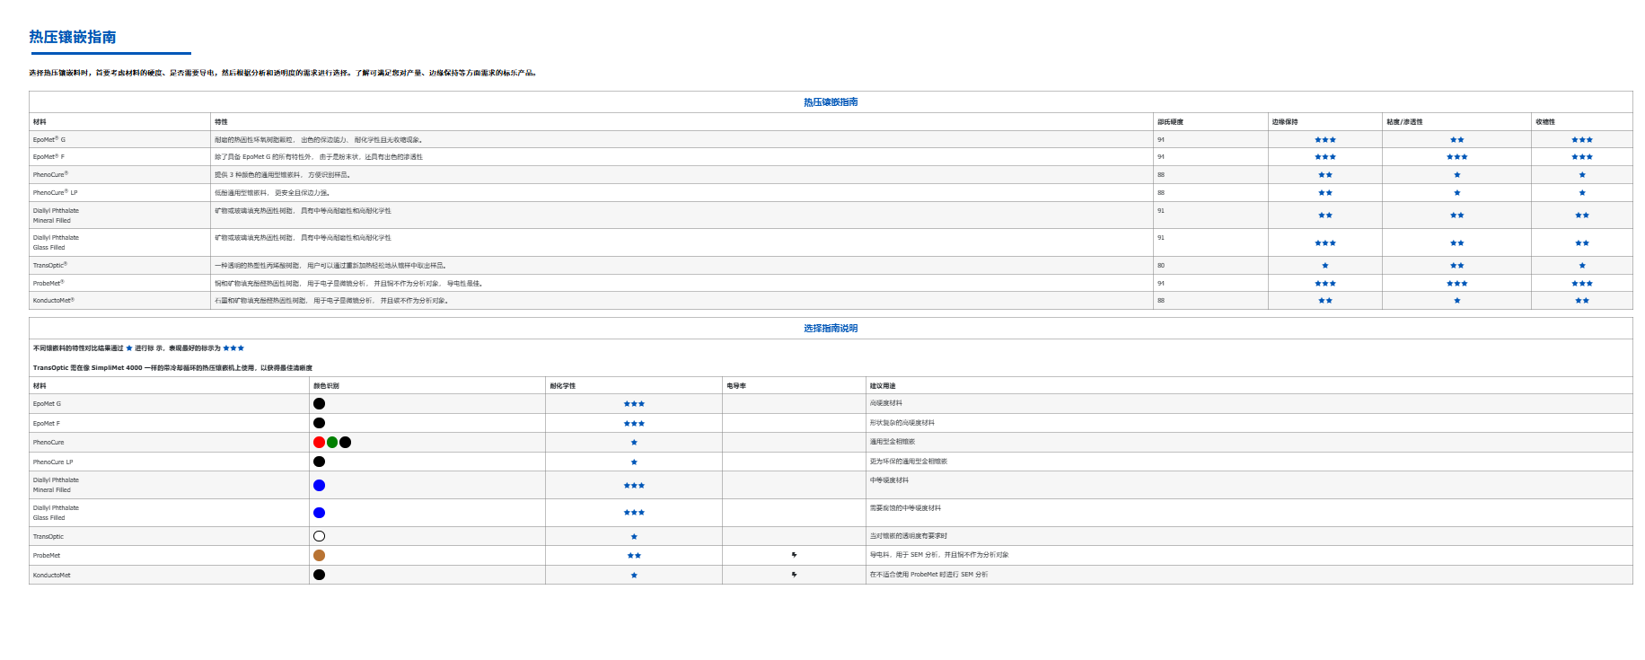Select the 耐化学性 single star for TransOptic
The width and height of the screenshot is (1645, 660).
click(634, 537)
